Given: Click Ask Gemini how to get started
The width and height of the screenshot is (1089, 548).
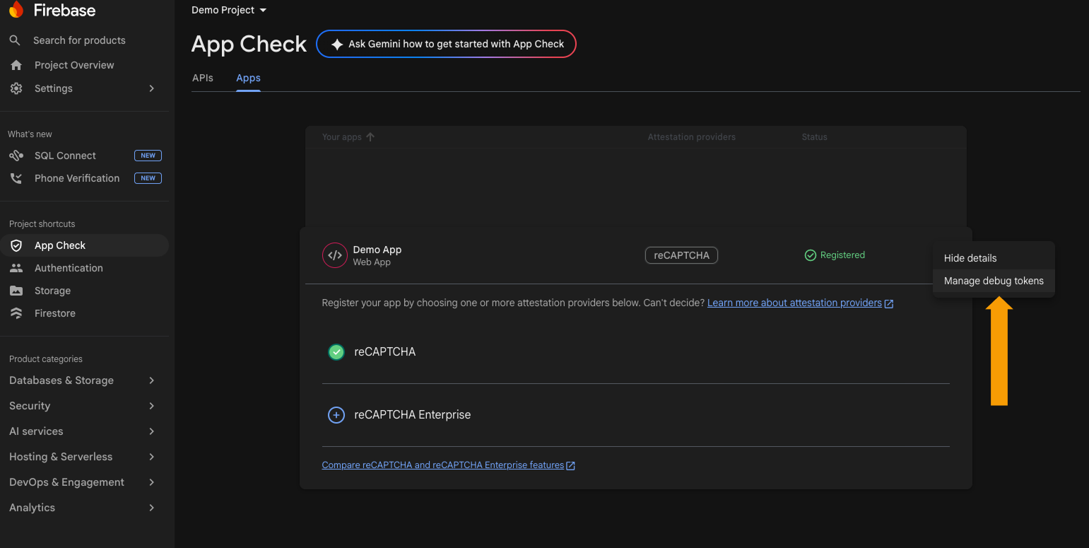Looking at the screenshot, I should [446, 44].
